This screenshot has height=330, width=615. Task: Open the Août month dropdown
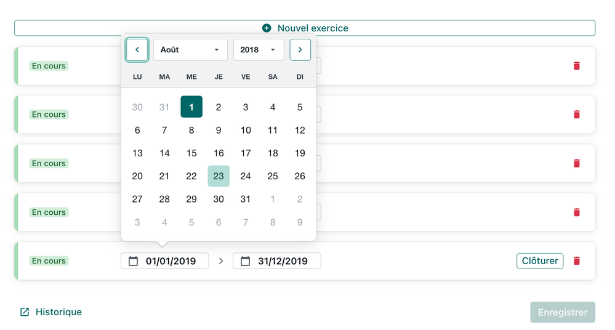[190, 50]
